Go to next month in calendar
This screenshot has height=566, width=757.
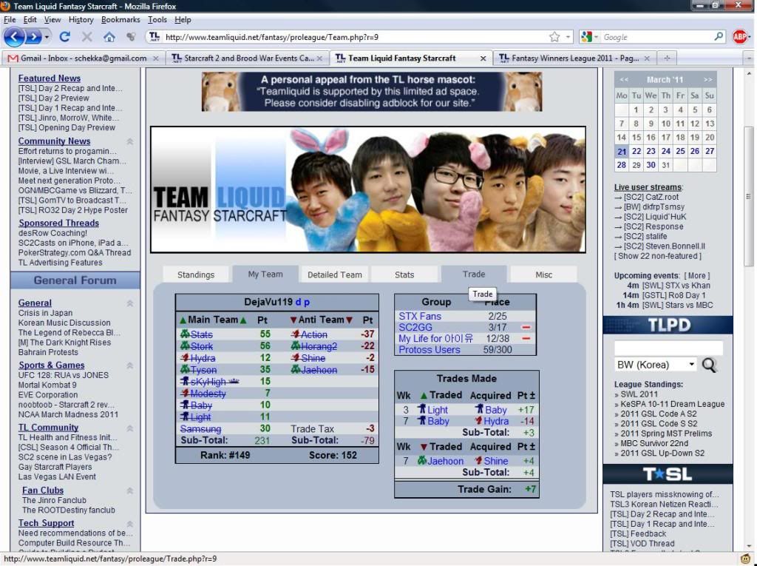pos(708,79)
